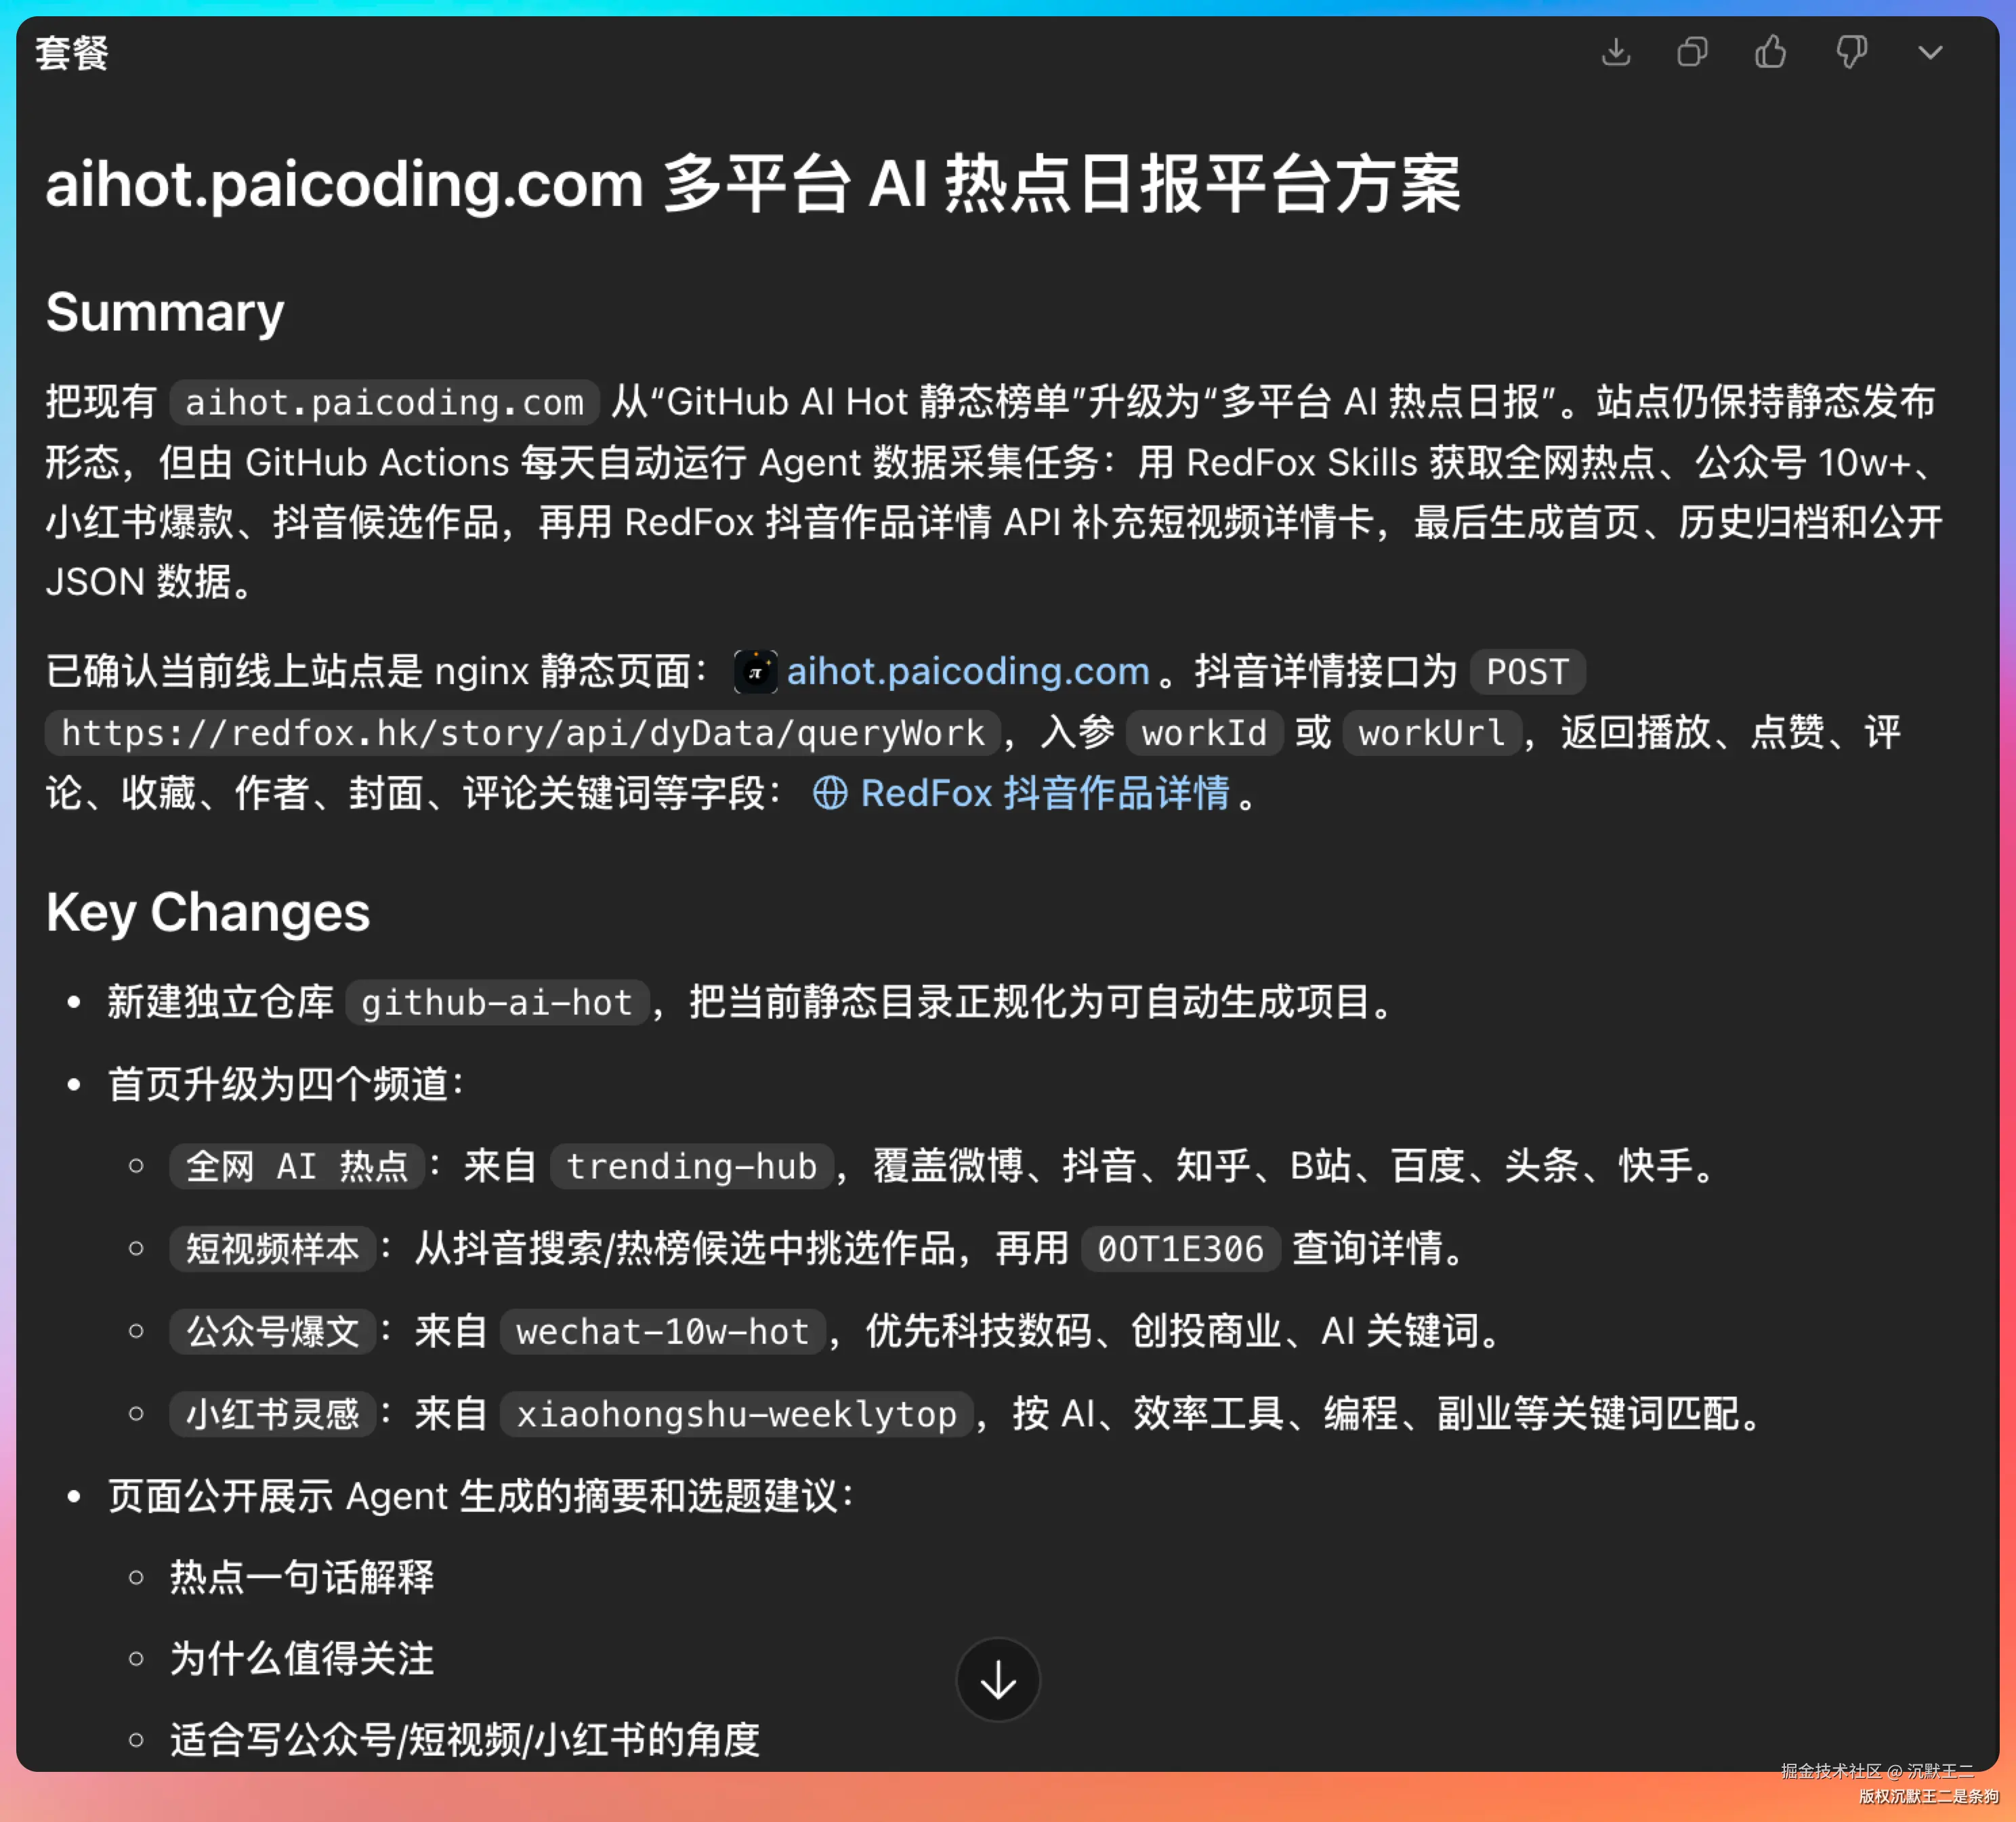This screenshot has width=2016, height=1822.
Task: Click the xiaohongshu-weeklytop code chip
Action: pyautogui.click(x=736, y=1414)
